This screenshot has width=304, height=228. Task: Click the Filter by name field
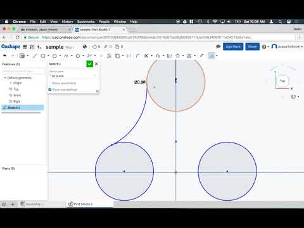[x=23, y=71]
